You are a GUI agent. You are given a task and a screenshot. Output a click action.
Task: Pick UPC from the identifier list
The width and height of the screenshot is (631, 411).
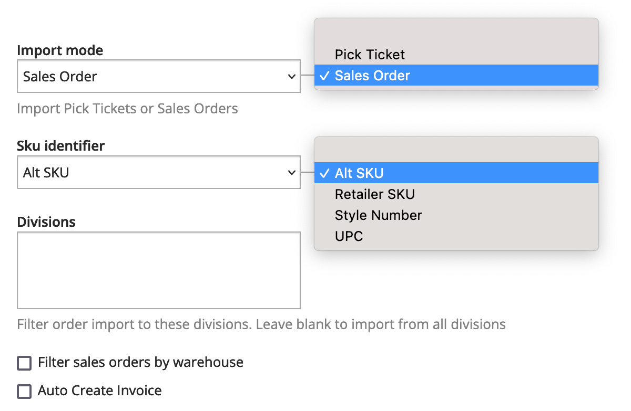click(x=349, y=236)
